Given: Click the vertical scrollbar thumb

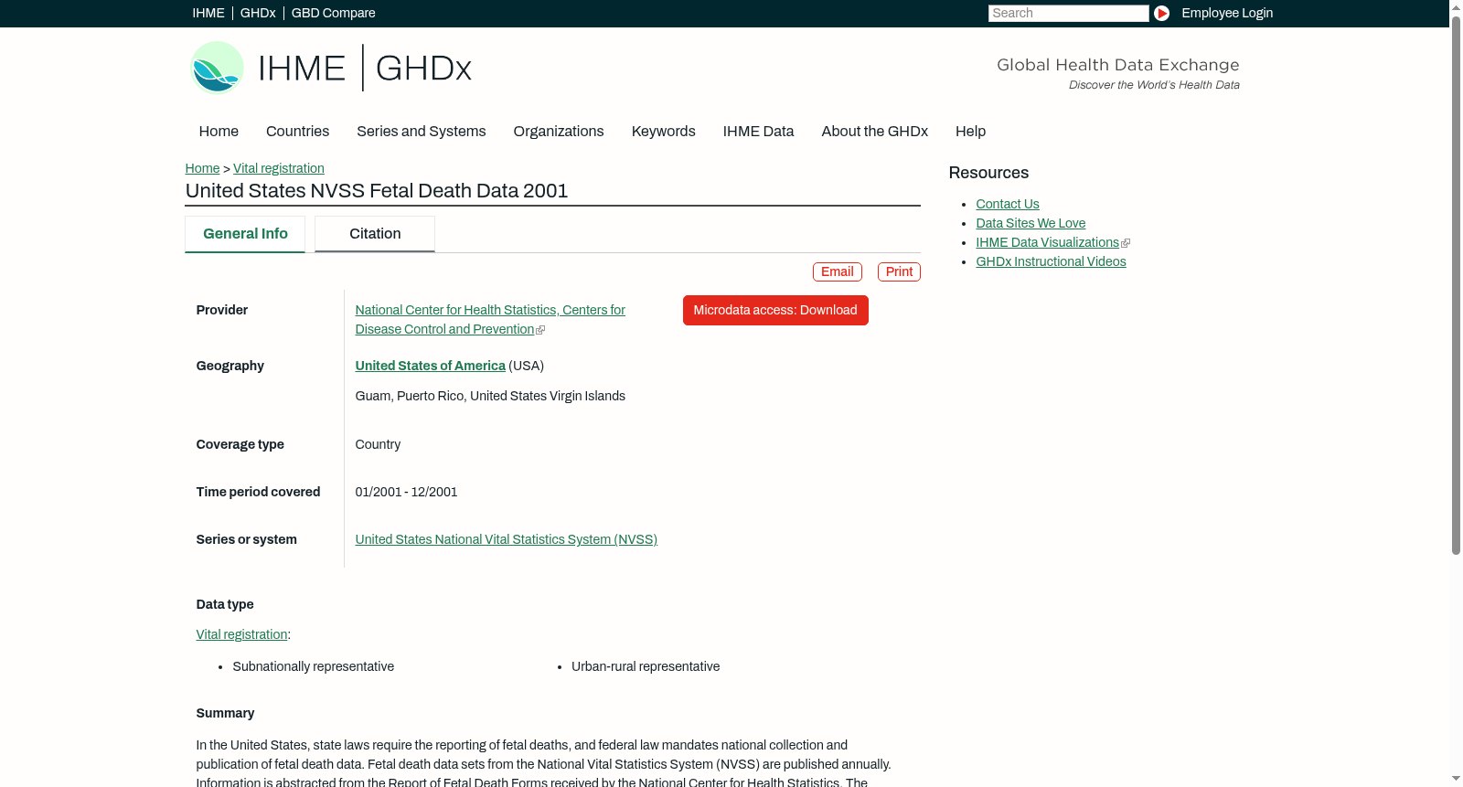Looking at the screenshot, I should 1456,284.
